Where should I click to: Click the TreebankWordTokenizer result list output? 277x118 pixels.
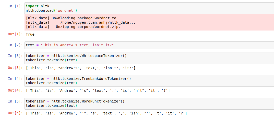pos(98,91)
